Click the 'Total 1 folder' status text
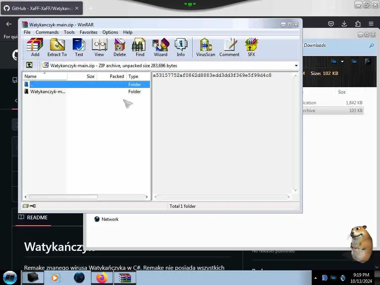The width and height of the screenshot is (380, 285). pos(183,206)
